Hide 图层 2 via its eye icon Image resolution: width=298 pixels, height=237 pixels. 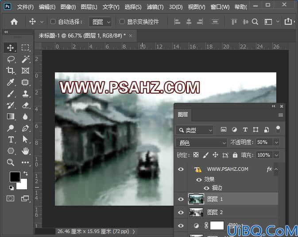click(x=181, y=212)
